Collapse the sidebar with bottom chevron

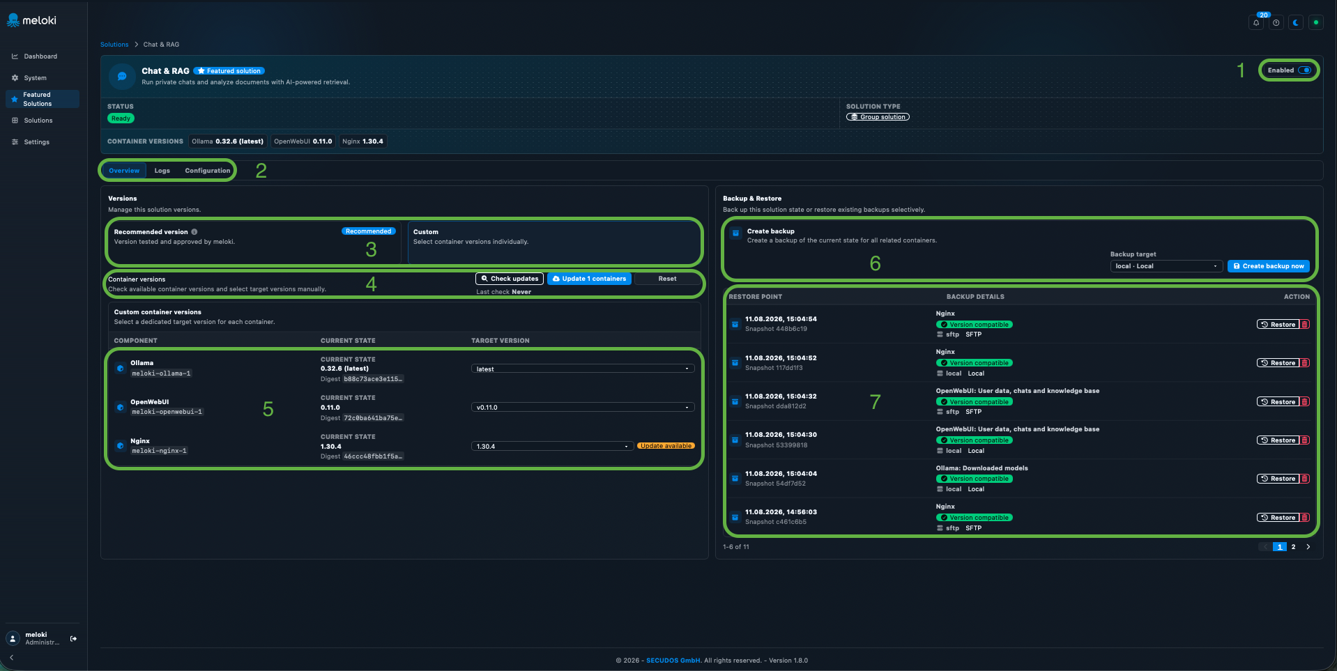11,657
